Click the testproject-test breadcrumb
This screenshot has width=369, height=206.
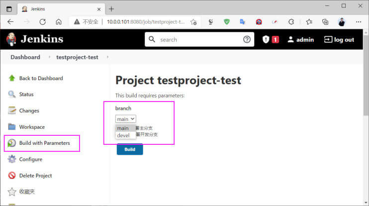click(x=77, y=57)
